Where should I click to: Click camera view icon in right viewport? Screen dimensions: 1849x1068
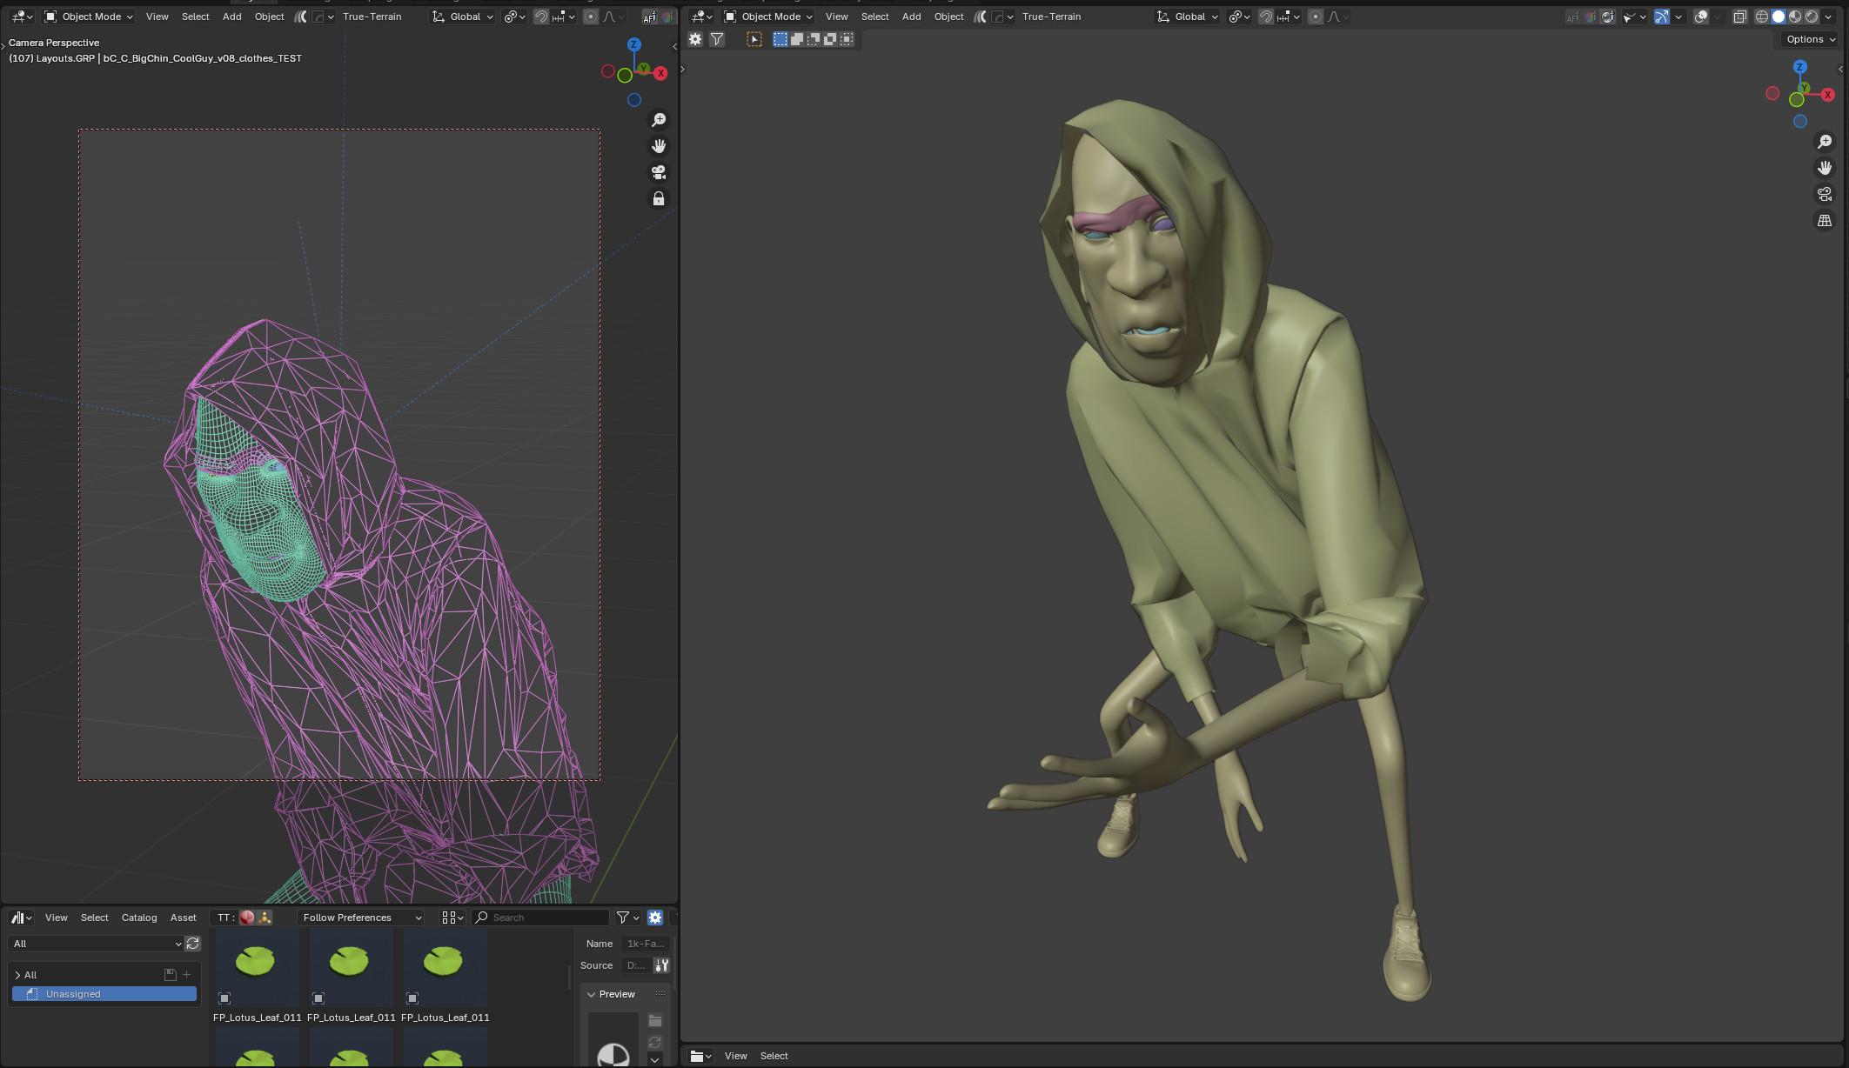point(1825,194)
